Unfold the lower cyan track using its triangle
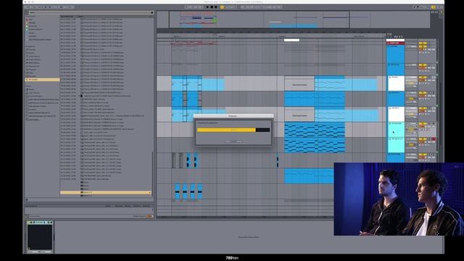The image size is (464, 261). click(x=389, y=138)
